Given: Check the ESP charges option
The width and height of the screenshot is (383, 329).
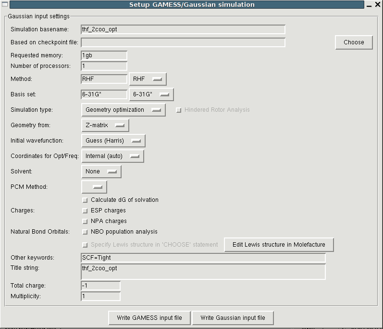Looking at the screenshot, I should pos(85,211).
